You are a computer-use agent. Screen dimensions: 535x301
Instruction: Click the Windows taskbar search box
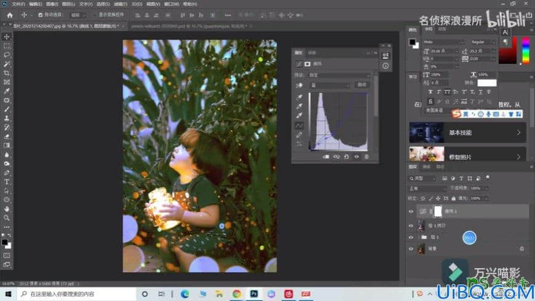pos(77,294)
